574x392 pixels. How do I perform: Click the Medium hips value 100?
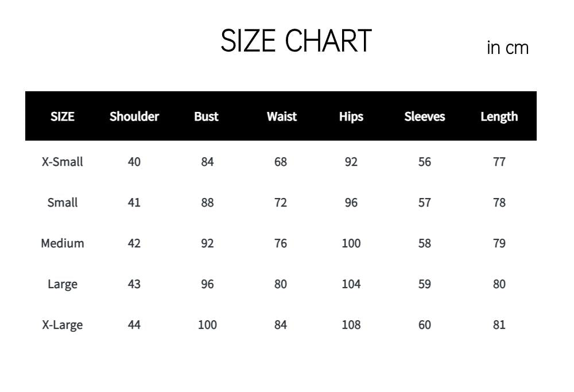351,243
